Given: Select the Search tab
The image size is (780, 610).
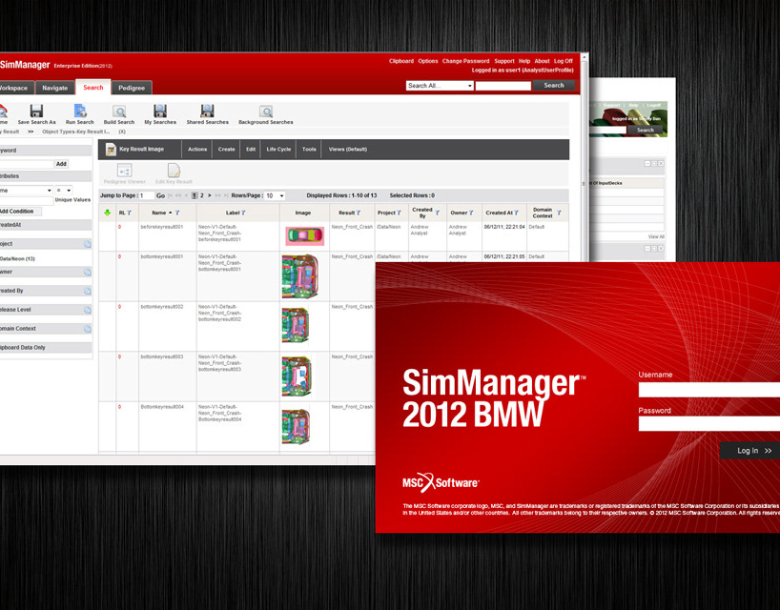Looking at the screenshot, I should pos(93,88).
